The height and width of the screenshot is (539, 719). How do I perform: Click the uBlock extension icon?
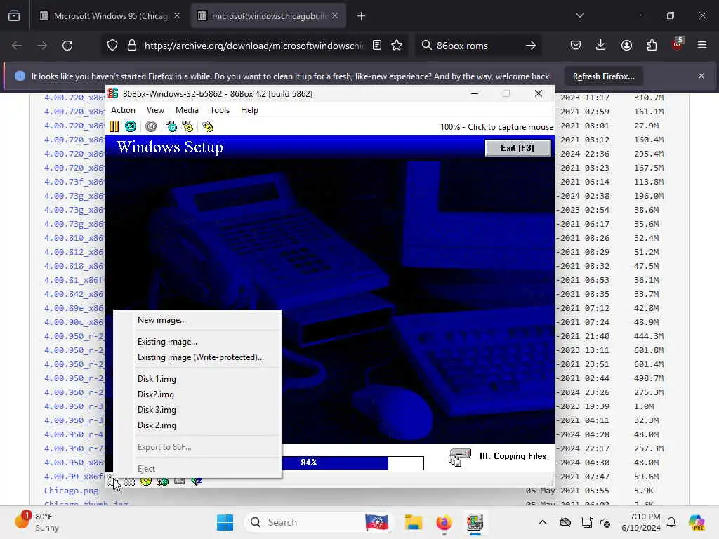pyautogui.click(x=677, y=44)
